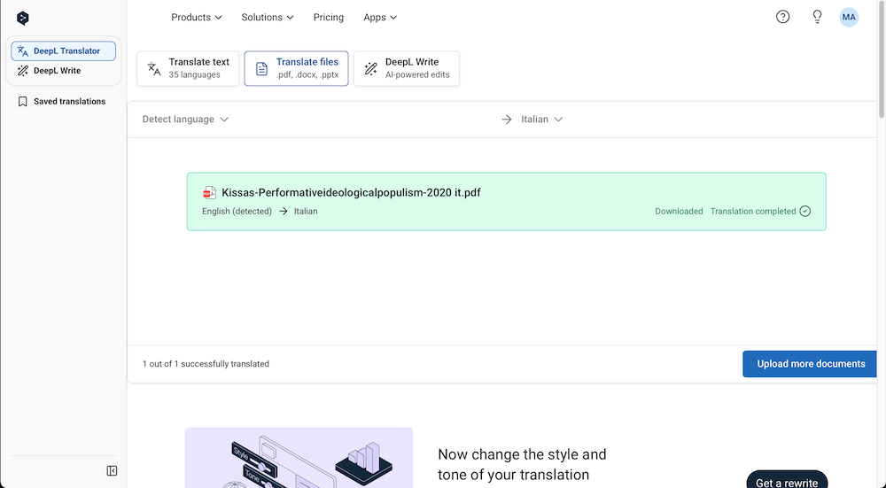The width and height of the screenshot is (886, 488).
Task: Click the DeepL logo icon
Action: 23,18
